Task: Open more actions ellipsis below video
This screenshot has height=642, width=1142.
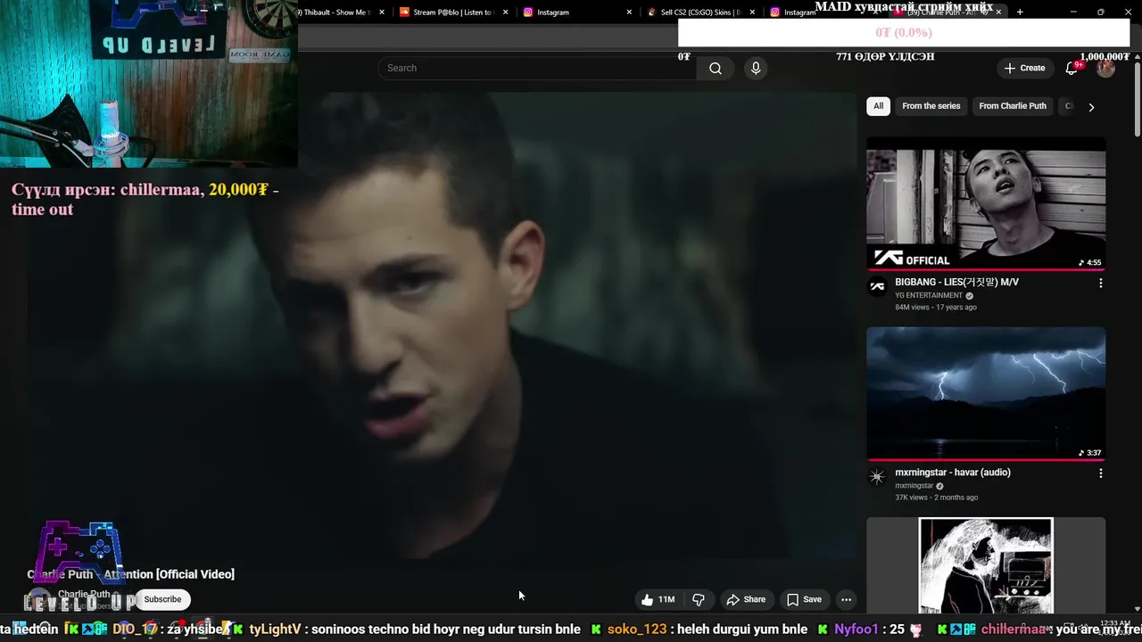Action: (846, 599)
